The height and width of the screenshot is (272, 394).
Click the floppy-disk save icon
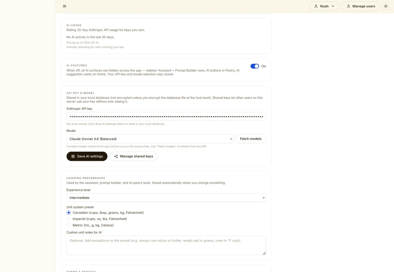pos(73,156)
